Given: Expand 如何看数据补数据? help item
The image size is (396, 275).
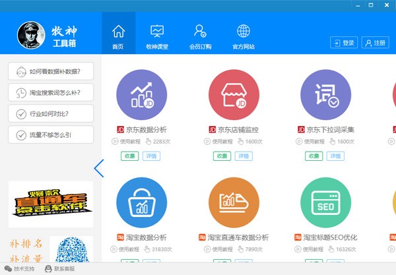Looking at the screenshot, I should (51, 71).
